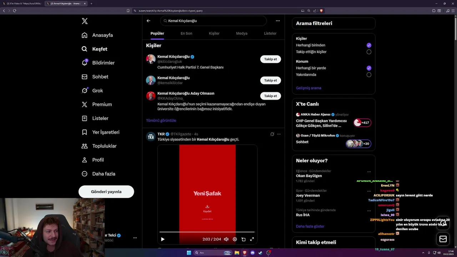Screen dimensions: 457x257
Task: Click the video progress bar
Action: pos(207,232)
